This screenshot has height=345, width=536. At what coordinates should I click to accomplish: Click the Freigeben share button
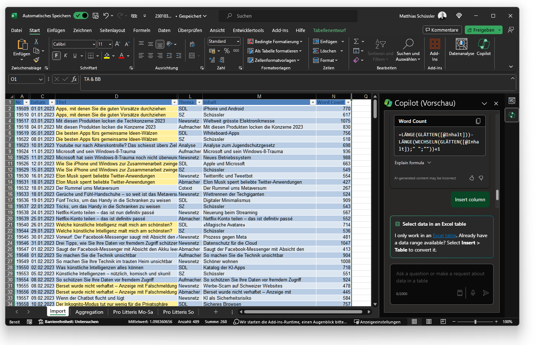tap(484, 30)
